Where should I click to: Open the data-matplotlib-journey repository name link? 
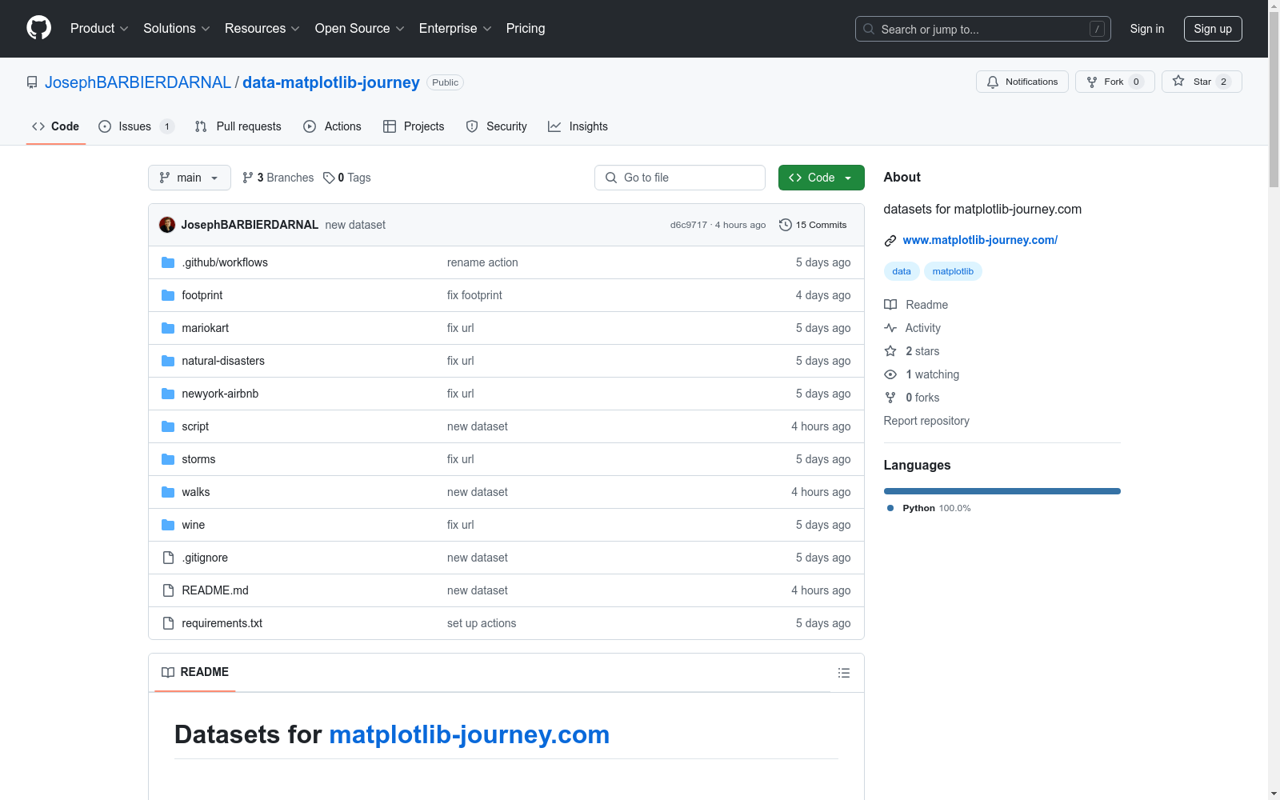(x=331, y=82)
